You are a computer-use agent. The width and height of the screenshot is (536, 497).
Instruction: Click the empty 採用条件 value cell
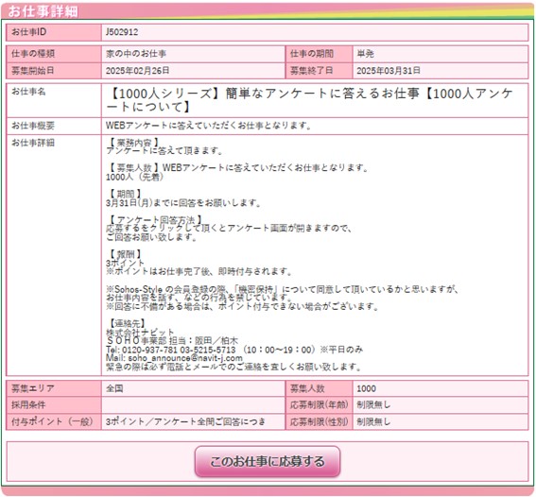(193, 405)
